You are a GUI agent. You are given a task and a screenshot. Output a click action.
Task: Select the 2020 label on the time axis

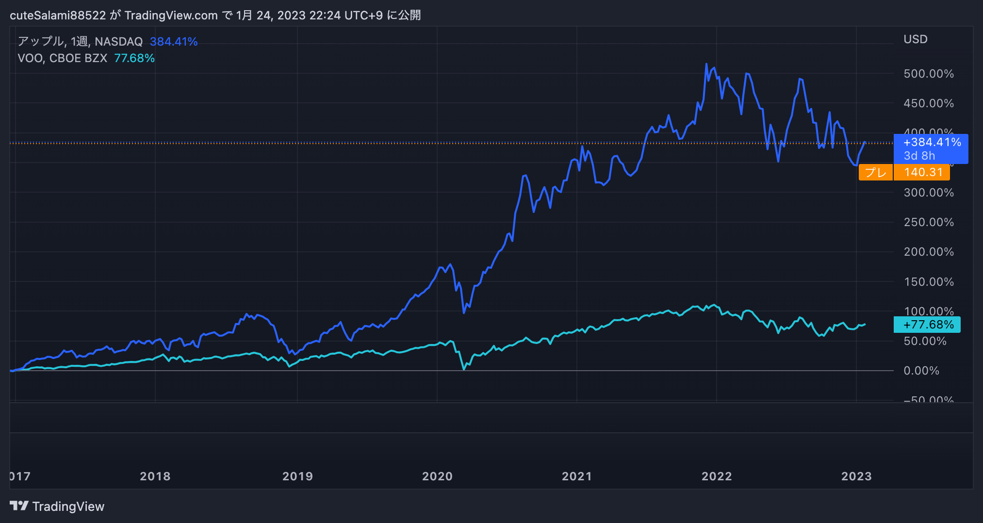coord(437,476)
